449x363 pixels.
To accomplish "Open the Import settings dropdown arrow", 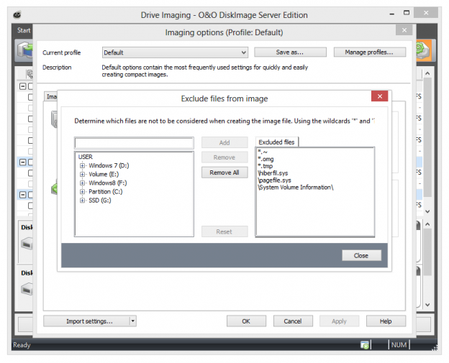I will click(x=133, y=321).
